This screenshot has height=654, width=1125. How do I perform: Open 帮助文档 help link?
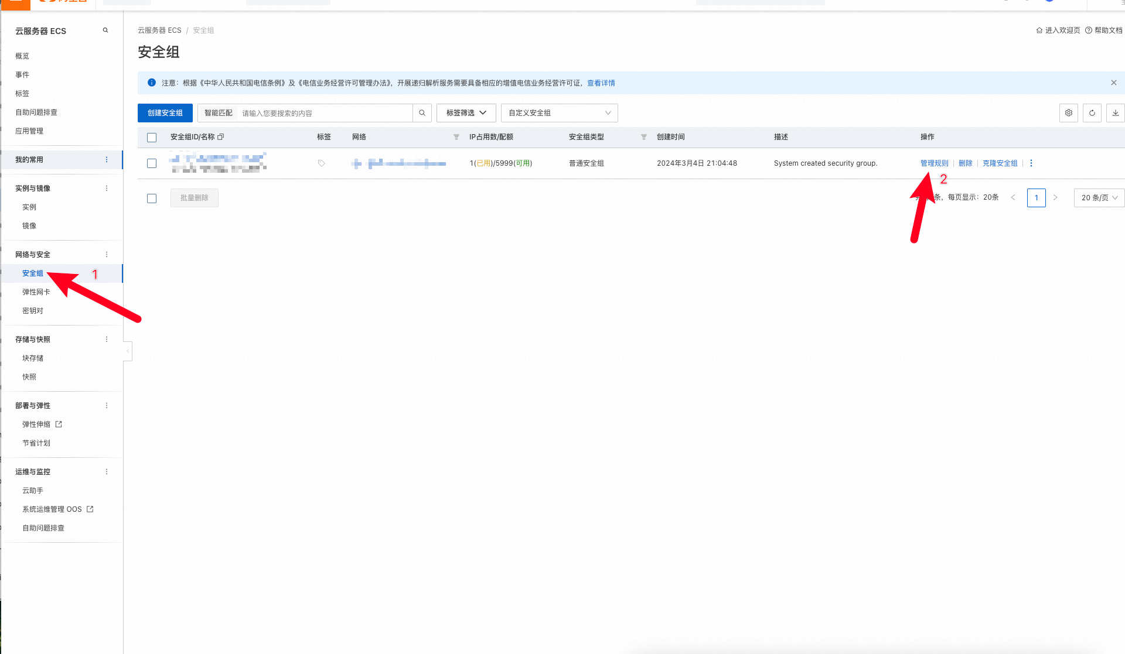1104,30
